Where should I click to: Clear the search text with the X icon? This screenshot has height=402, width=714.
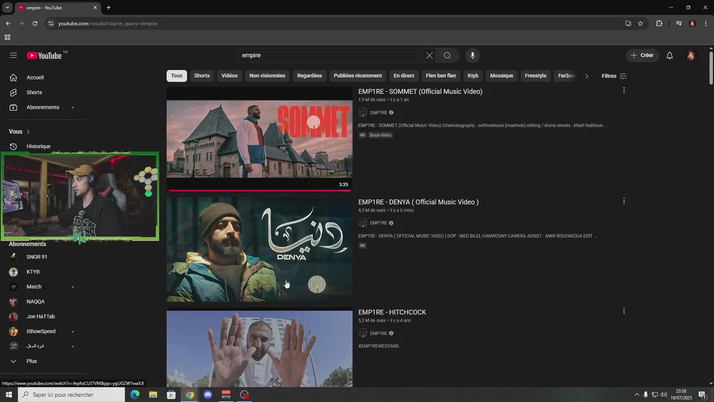click(x=429, y=55)
